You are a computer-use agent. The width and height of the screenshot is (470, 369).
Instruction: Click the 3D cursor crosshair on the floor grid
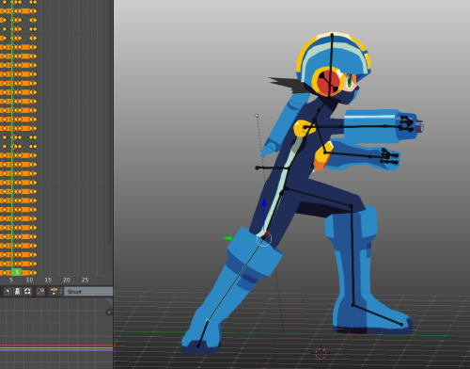pos(321,354)
